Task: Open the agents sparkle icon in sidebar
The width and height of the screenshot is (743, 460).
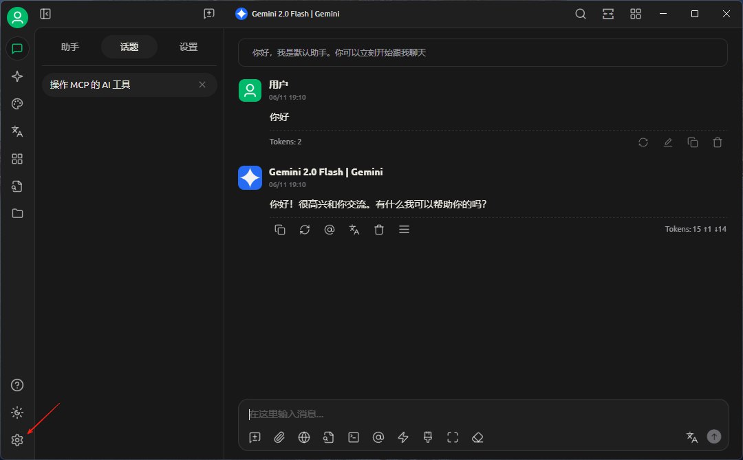Action: [x=17, y=76]
